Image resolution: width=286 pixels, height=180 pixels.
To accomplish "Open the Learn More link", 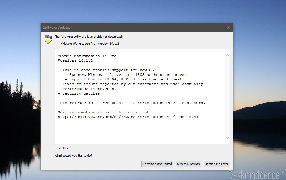I will 62,148.
